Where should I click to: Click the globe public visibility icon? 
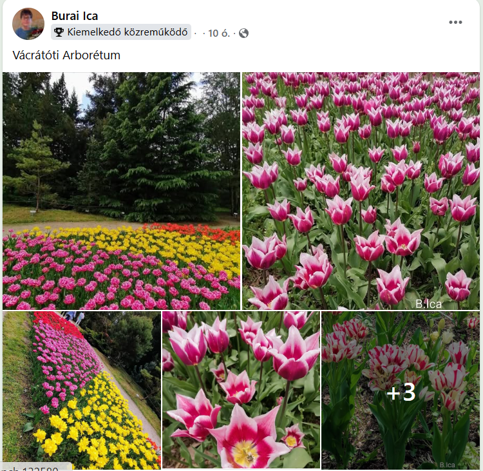click(x=243, y=33)
